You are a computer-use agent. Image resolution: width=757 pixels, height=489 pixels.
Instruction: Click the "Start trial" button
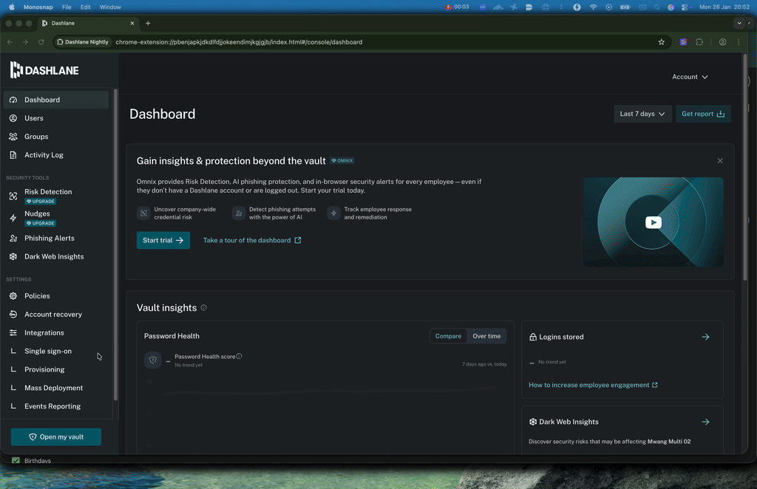pos(163,240)
